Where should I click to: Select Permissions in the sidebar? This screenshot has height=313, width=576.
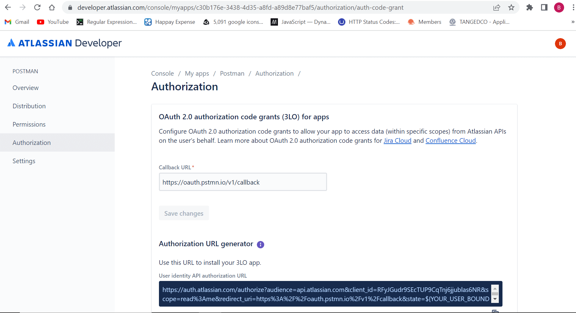pyautogui.click(x=29, y=124)
